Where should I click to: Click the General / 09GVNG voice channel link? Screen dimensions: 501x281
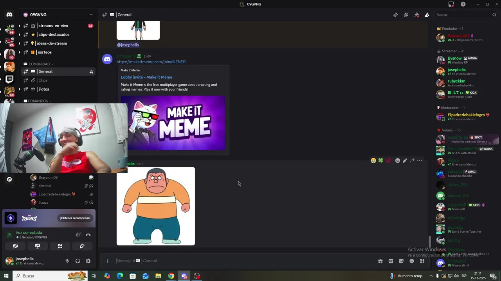click(31, 237)
